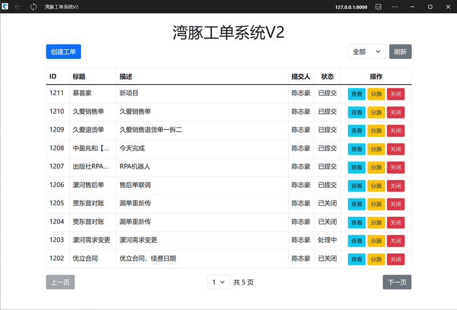This screenshot has width=457, height=310.
Task: Close ticket 1209 with red 关闭
Action: click(395, 131)
